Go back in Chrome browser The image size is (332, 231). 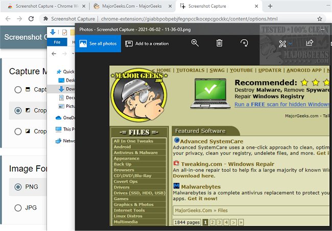8,19
